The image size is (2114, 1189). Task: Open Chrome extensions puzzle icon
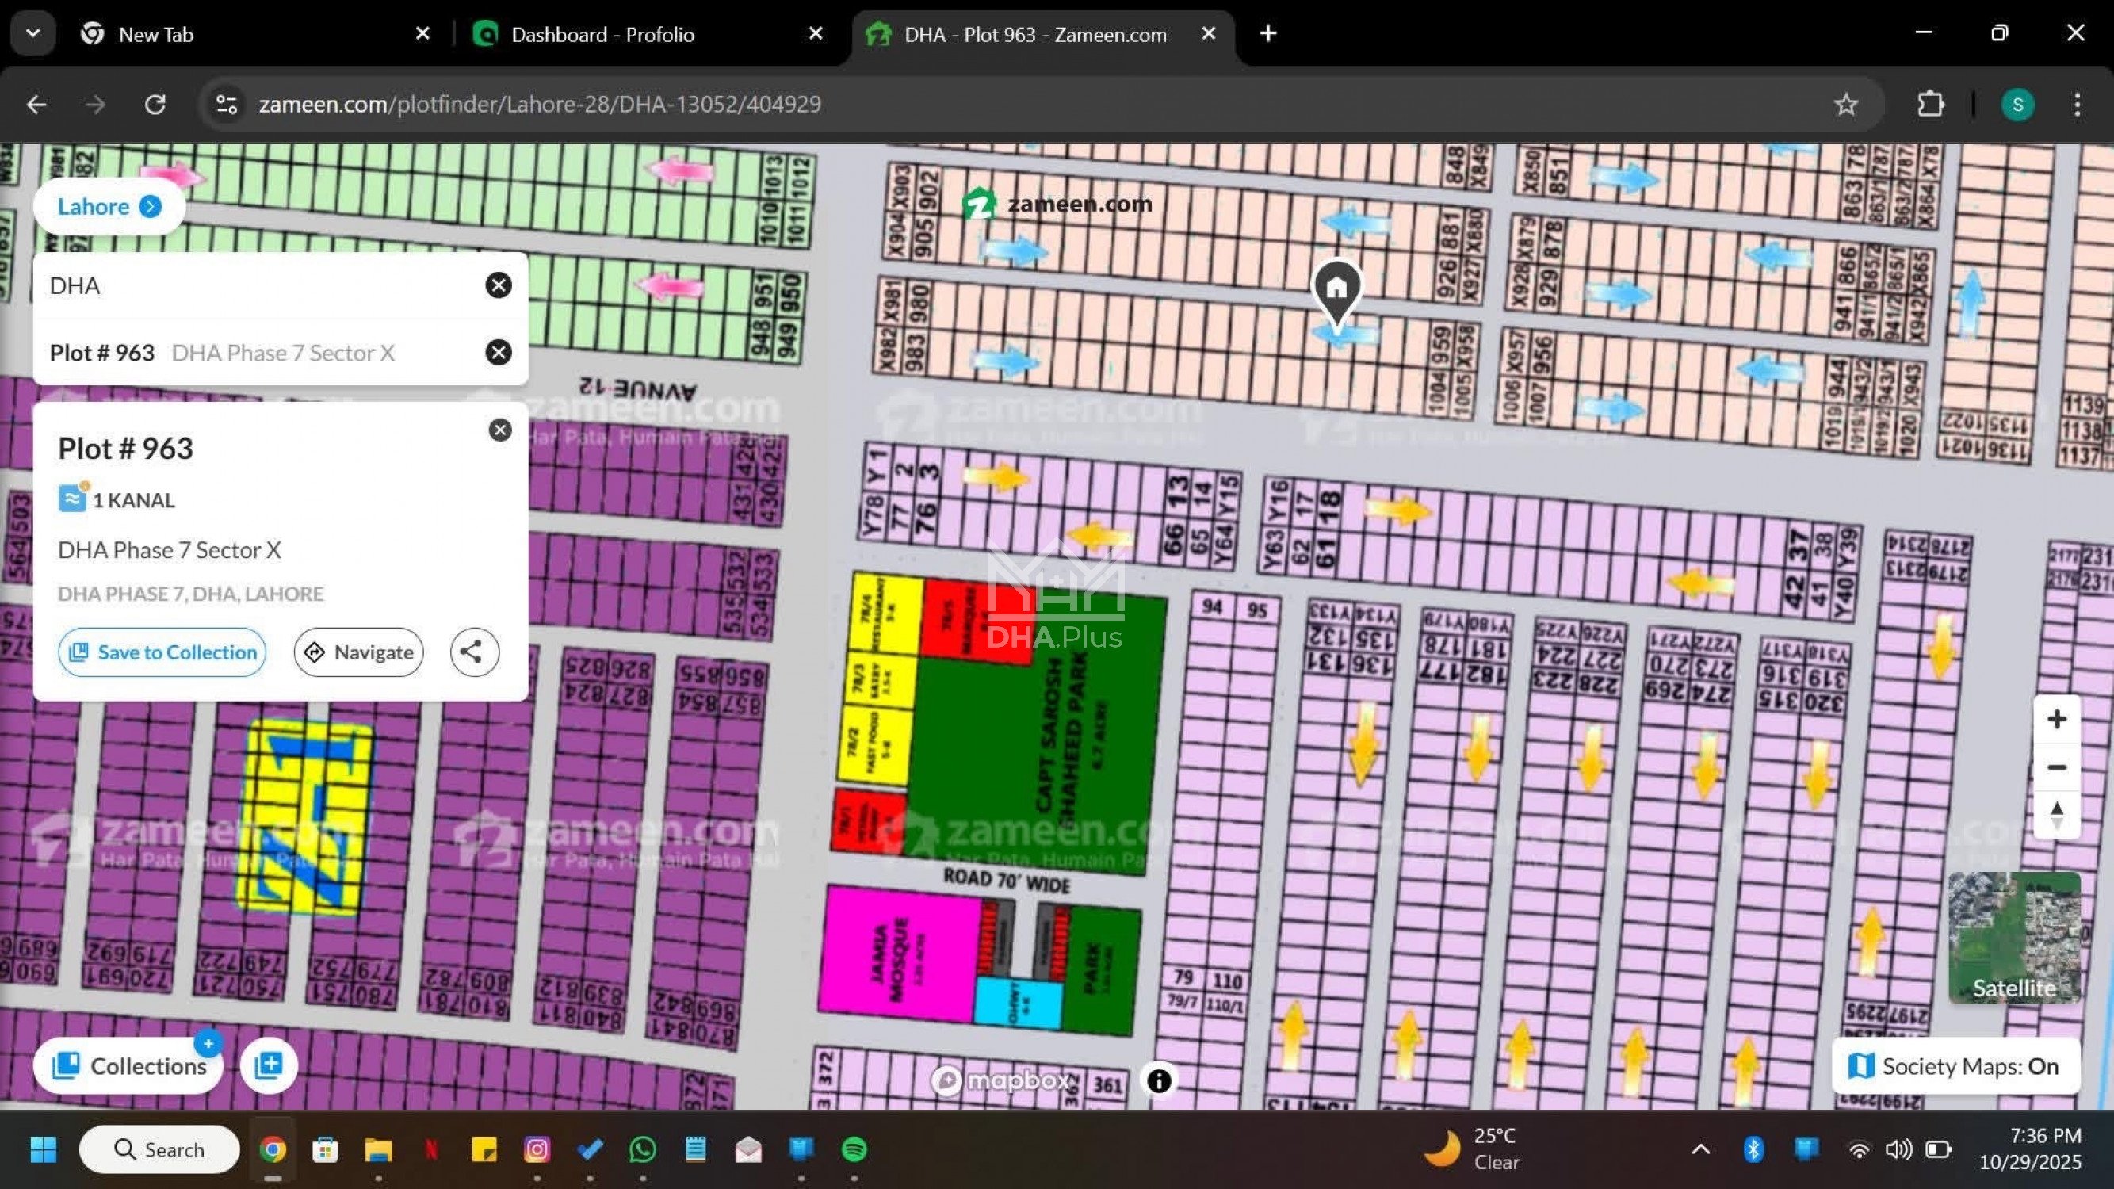tap(1930, 104)
